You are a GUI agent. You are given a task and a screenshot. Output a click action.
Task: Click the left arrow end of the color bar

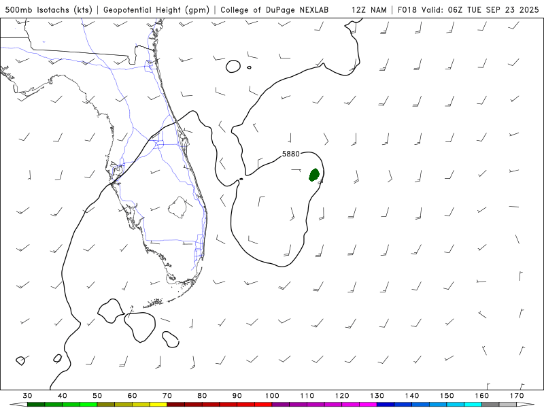18,405
